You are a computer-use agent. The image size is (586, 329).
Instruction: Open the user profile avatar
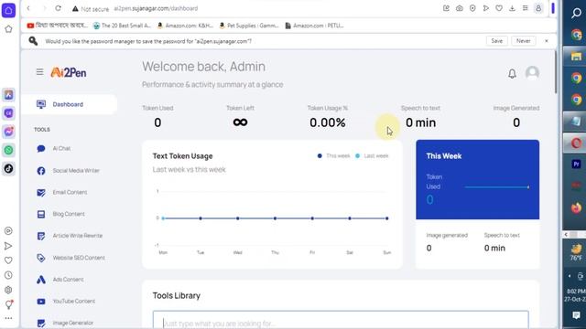(x=532, y=73)
